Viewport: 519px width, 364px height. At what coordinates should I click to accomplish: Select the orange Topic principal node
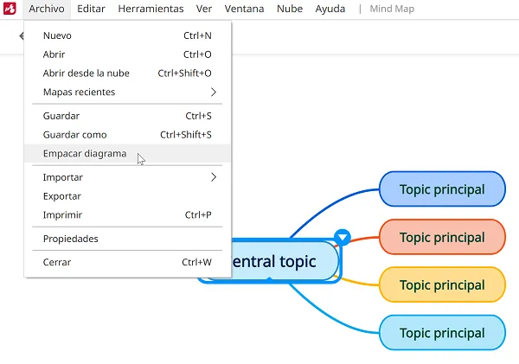(442, 237)
